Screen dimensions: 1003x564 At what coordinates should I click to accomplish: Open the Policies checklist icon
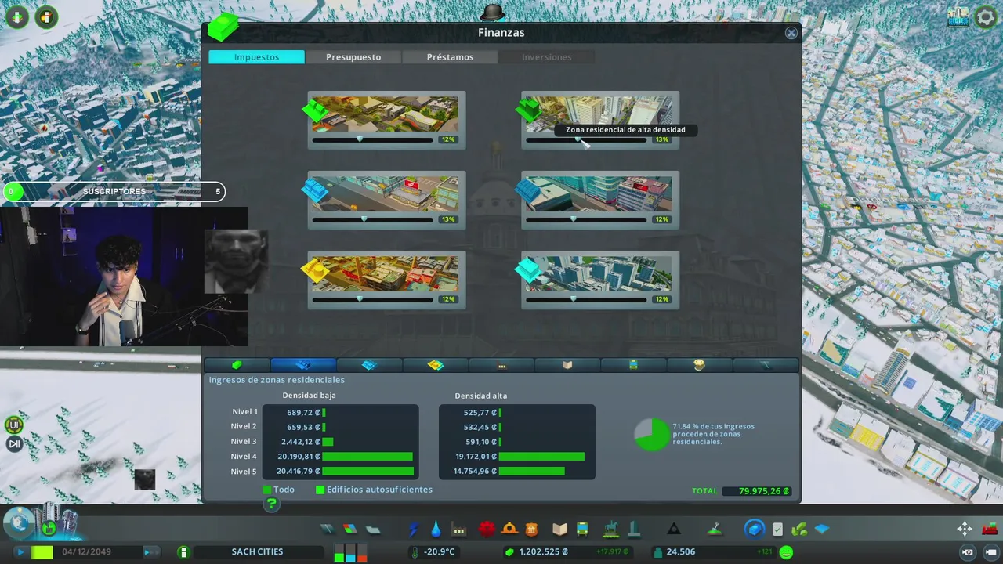pos(777,530)
